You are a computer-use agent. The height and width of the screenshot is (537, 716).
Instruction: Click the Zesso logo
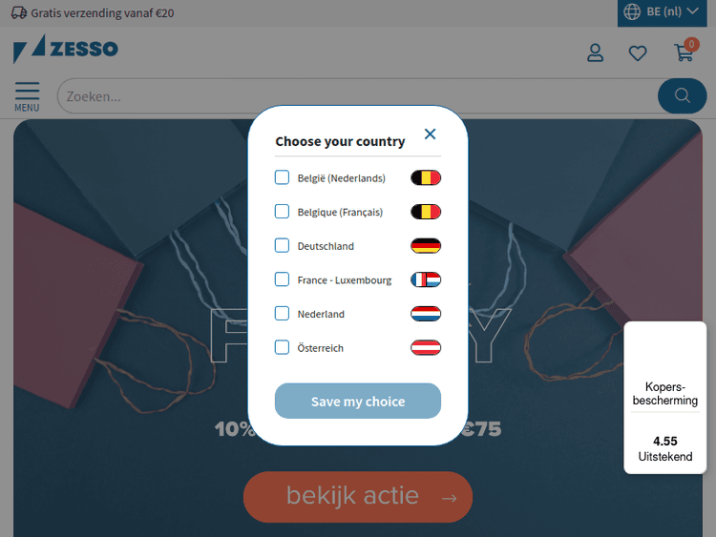tap(66, 49)
